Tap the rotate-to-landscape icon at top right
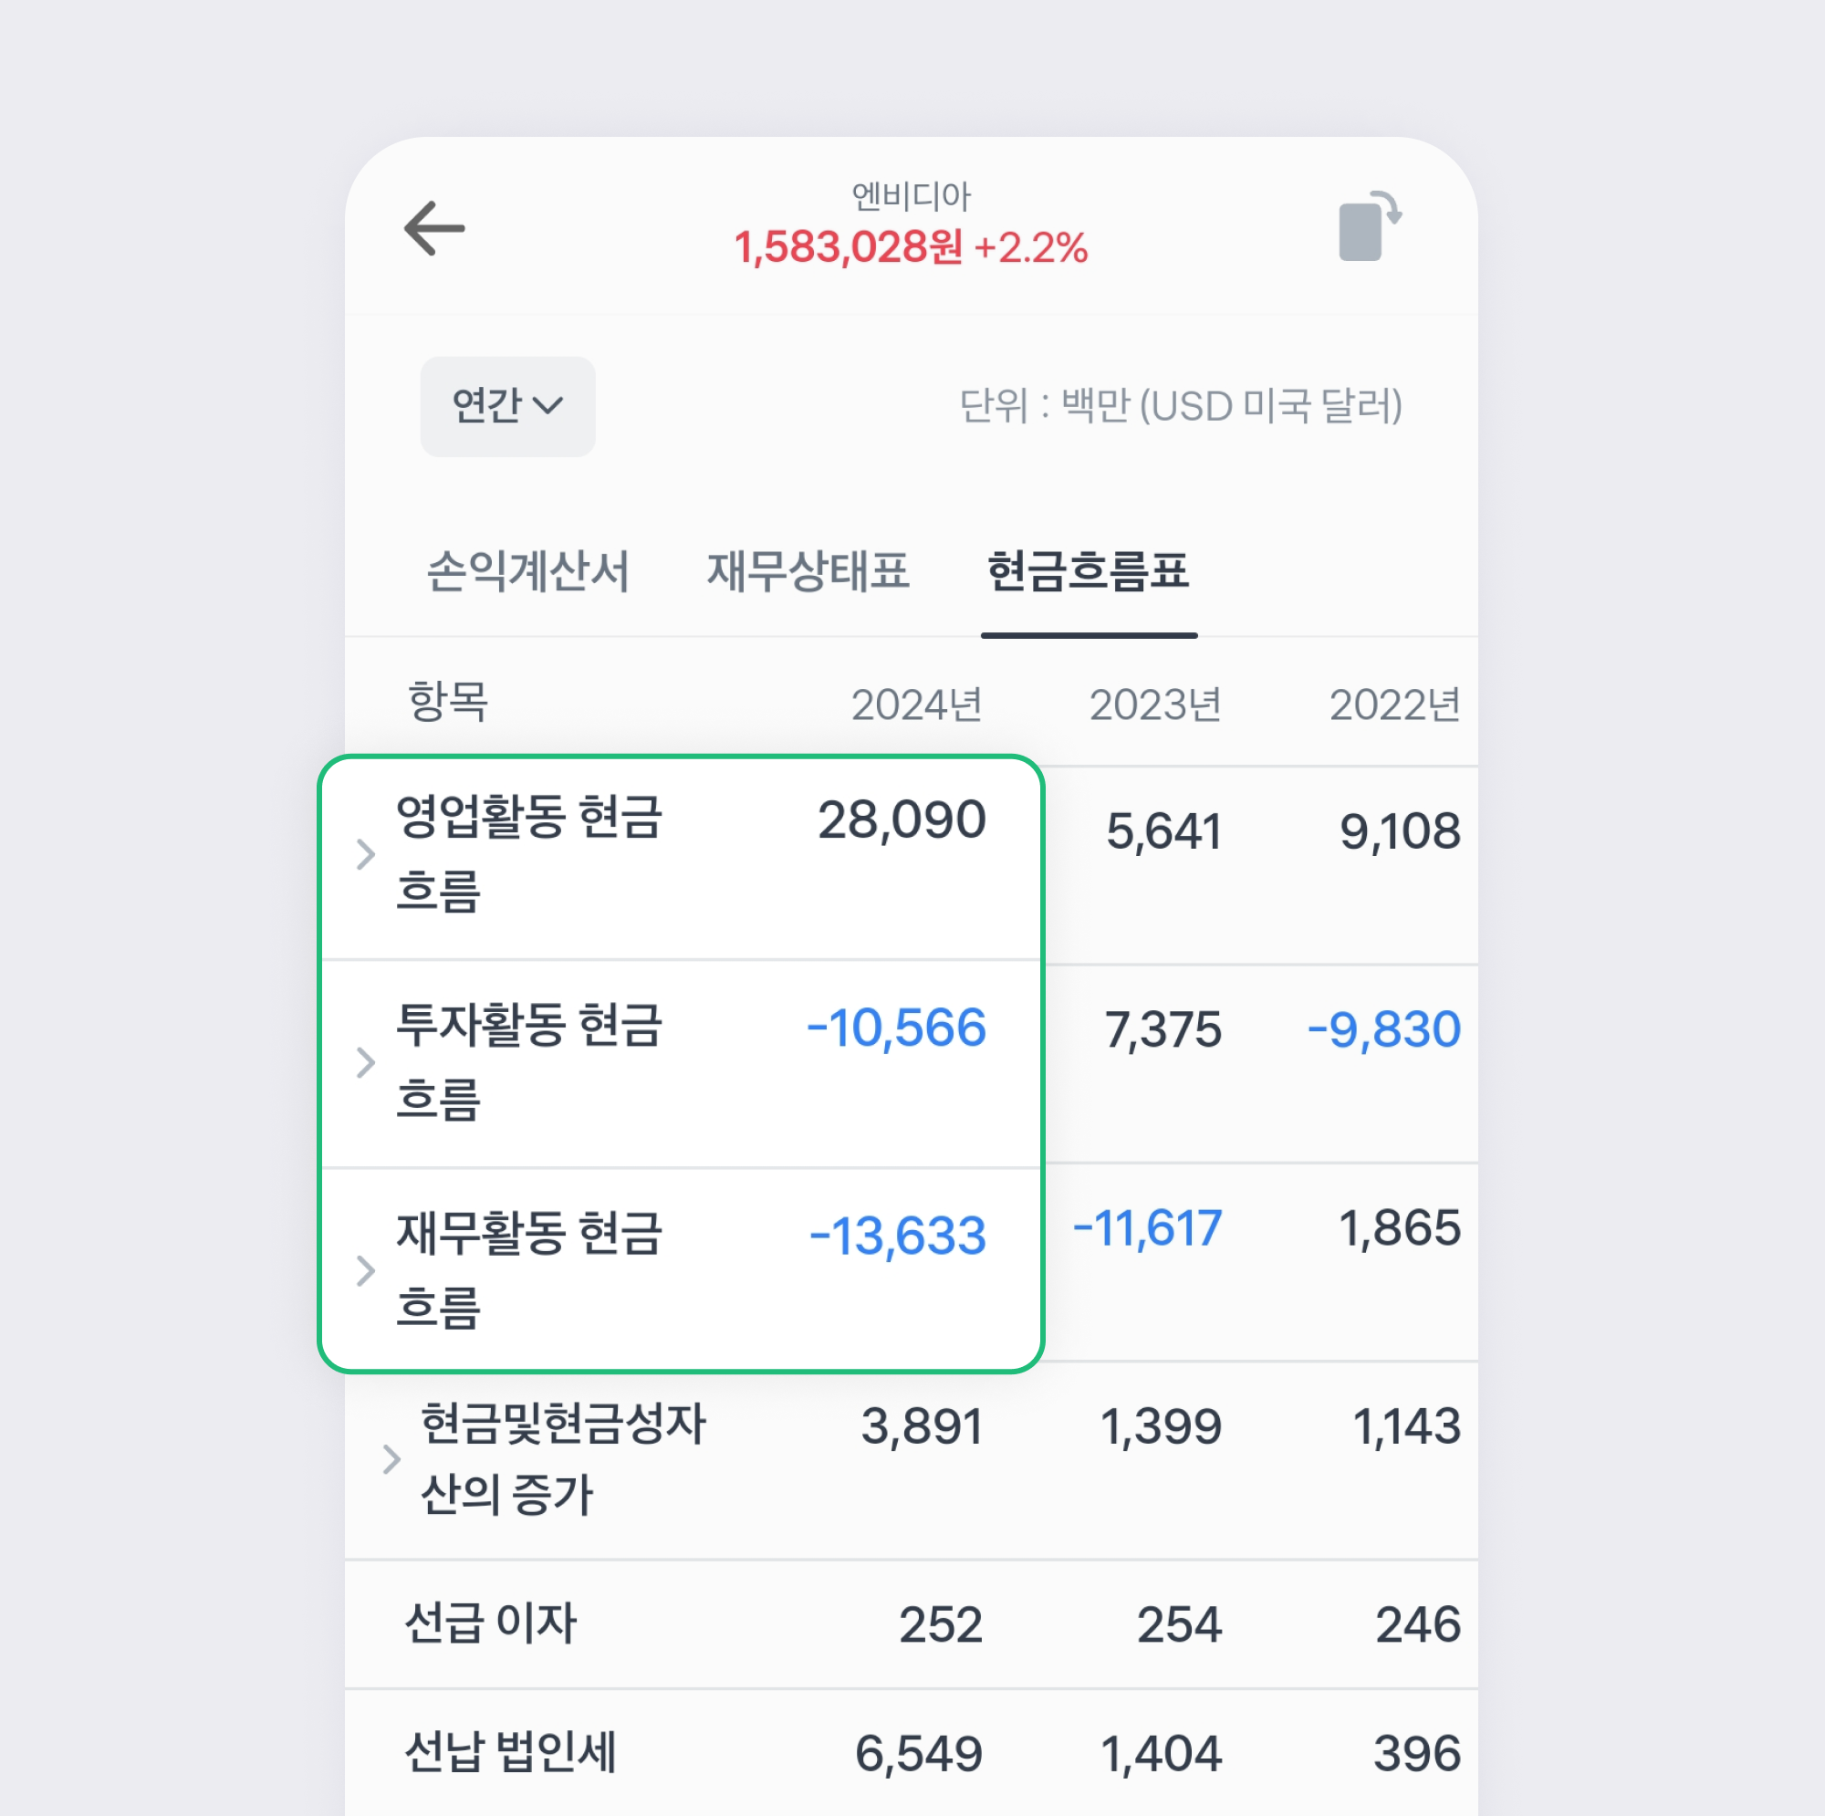The height and width of the screenshot is (1816, 1825). [x=1369, y=226]
